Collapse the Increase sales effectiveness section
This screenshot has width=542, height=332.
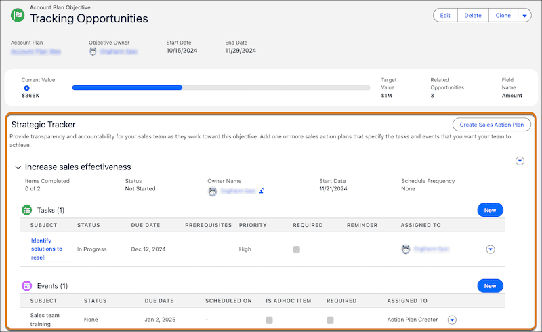(18, 167)
